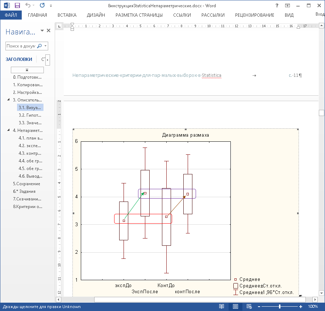Viewport: 325px width, 311px height.
Task: Open РАЗМЕТКА СТРАНИЦЫ tab
Action: pos(139,15)
